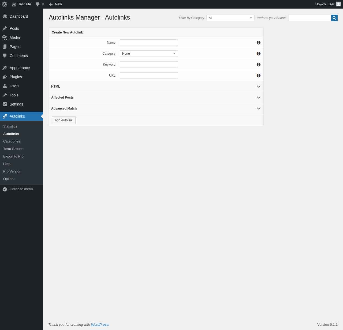Click the Tools wrench icon
Image resolution: width=343 pixels, height=330 pixels.
5,95
